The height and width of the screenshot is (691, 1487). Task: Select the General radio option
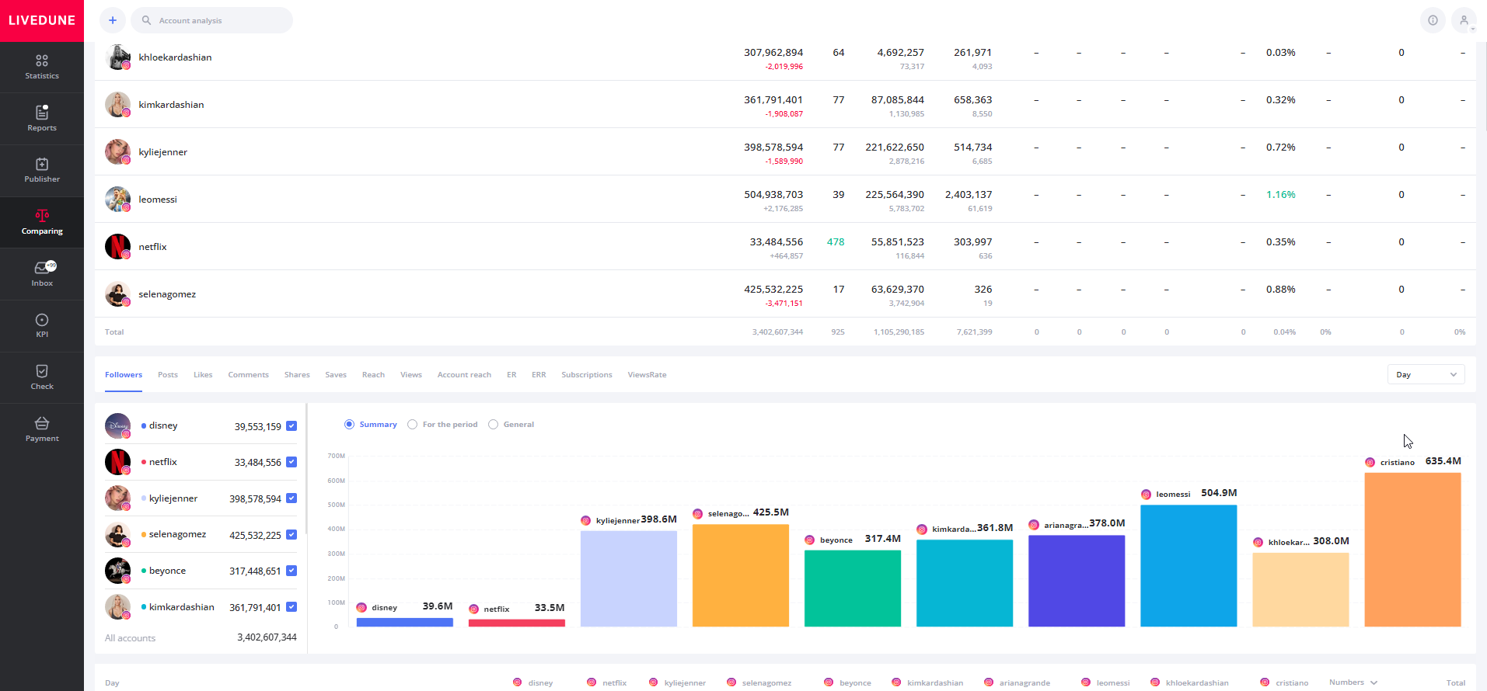click(494, 425)
